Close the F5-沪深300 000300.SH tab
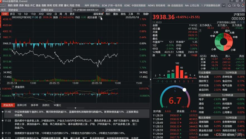The image size is (246, 139). [103, 10]
